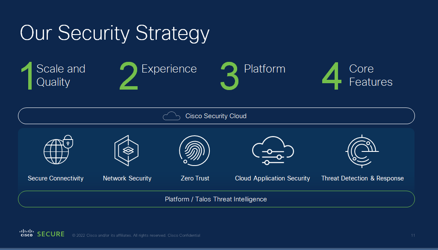Click the copyright notice in the footer

point(136,235)
